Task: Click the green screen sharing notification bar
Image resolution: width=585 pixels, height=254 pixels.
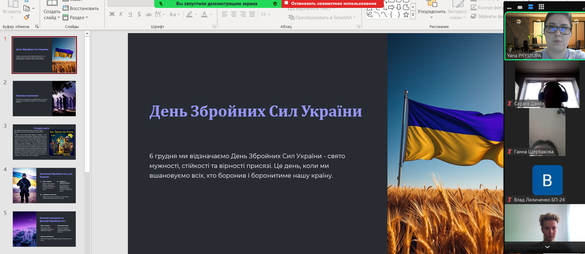Action: click(218, 4)
